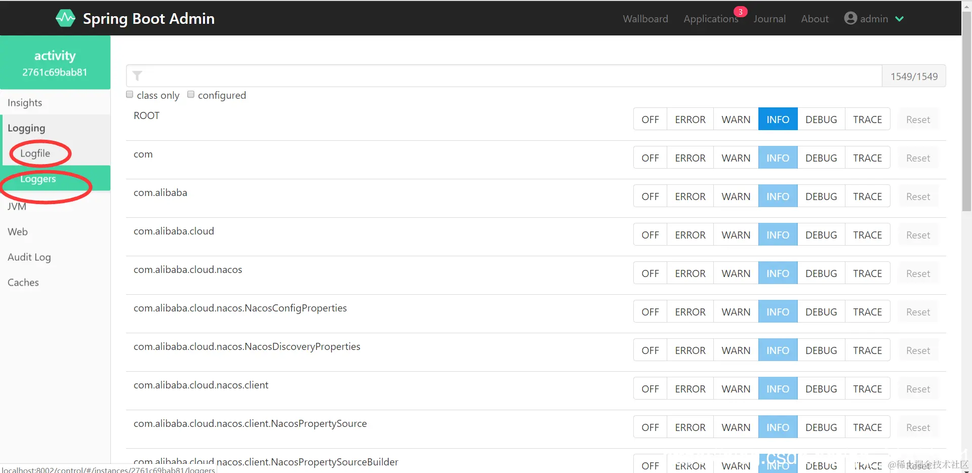
Task: Set com.alibaba.cloud.nacos logger to DEBUG
Action: (x=821, y=273)
